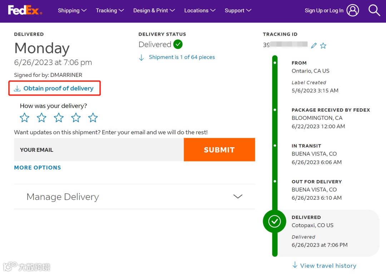This screenshot has width=386, height=274.
Task: Open the Tracking menu
Action: click(110, 10)
